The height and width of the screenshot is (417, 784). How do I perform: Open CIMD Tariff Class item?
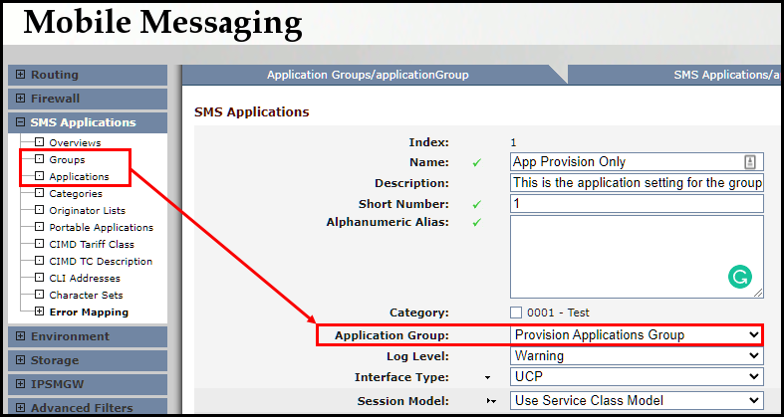pyautogui.click(x=92, y=245)
